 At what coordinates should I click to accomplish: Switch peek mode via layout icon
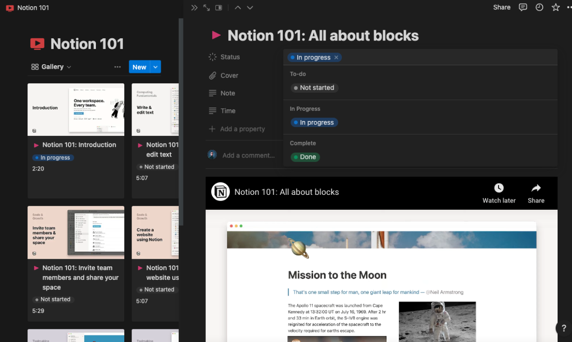(x=218, y=8)
